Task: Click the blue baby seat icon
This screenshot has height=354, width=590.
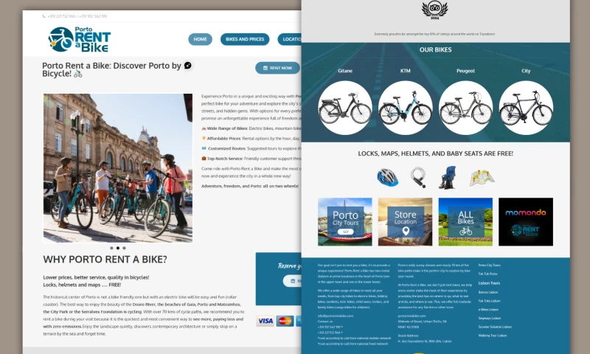Action: tap(448, 177)
